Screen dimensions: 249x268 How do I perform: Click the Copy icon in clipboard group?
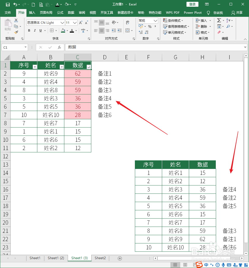coord(16,26)
